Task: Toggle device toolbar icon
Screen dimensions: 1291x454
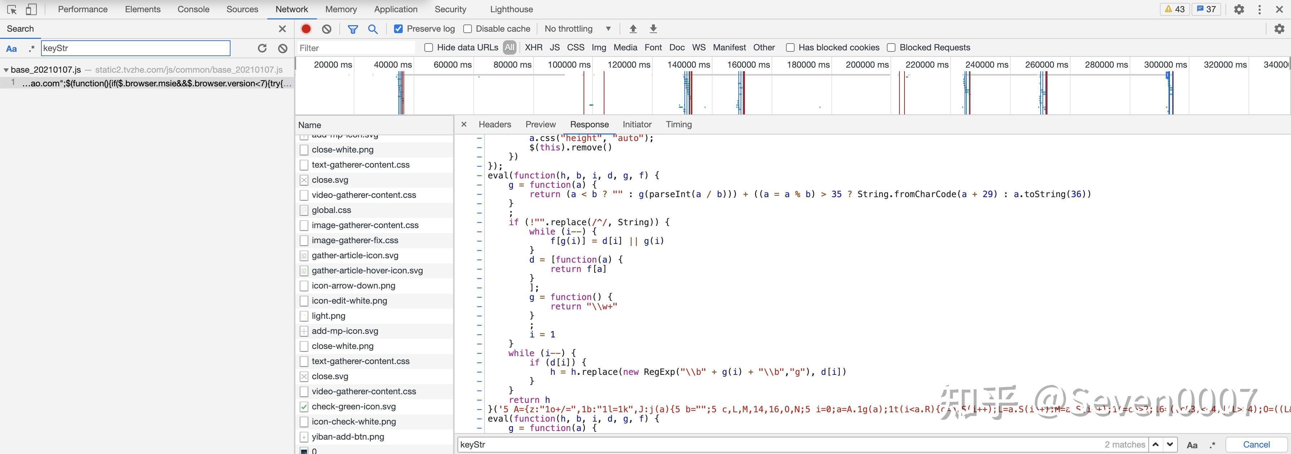Action: [x=31, y=9]
